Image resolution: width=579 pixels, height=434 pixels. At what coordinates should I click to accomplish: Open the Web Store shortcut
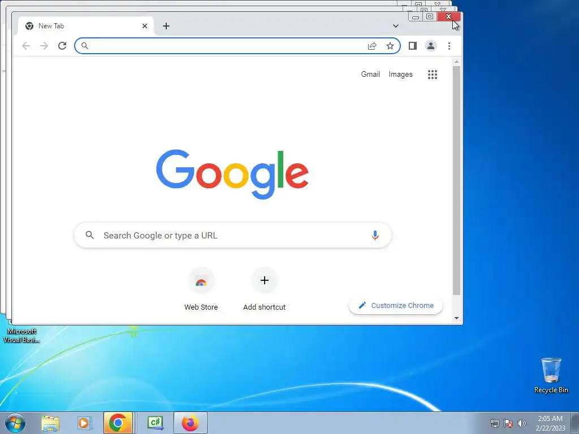pyautogui.click(x=201, y=290)
